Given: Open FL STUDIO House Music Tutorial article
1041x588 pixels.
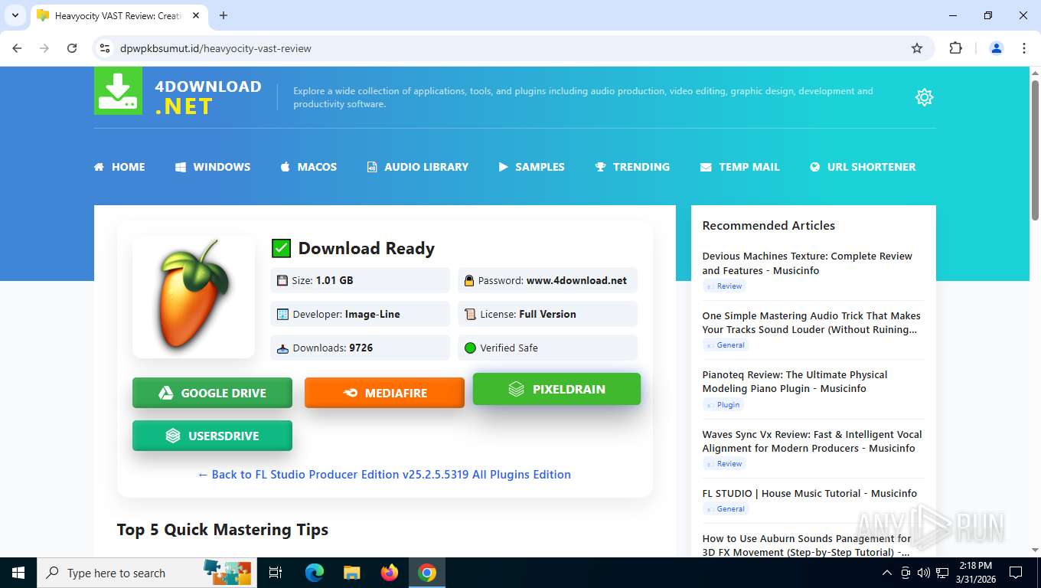Looking at the screenshot, I should click(x=809, y=493).
